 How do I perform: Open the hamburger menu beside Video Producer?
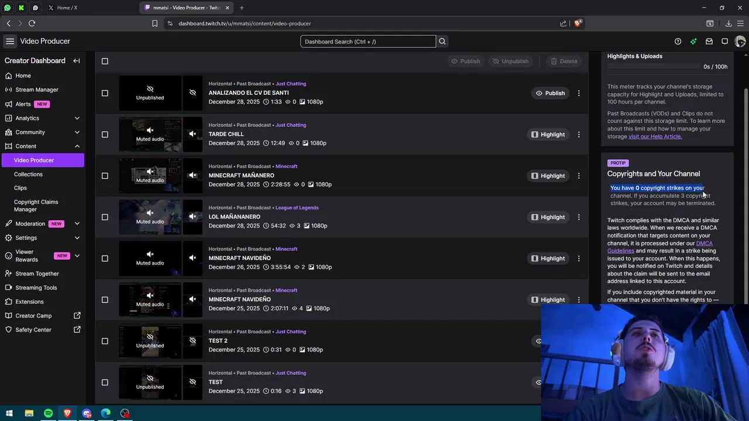(10, 42)
